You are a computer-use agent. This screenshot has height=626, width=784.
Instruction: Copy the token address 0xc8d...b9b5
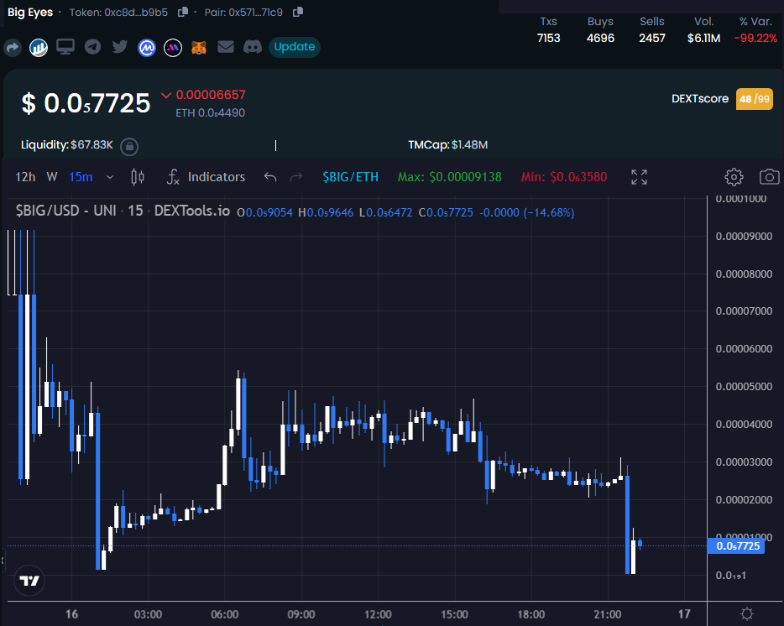click(183, 12)
